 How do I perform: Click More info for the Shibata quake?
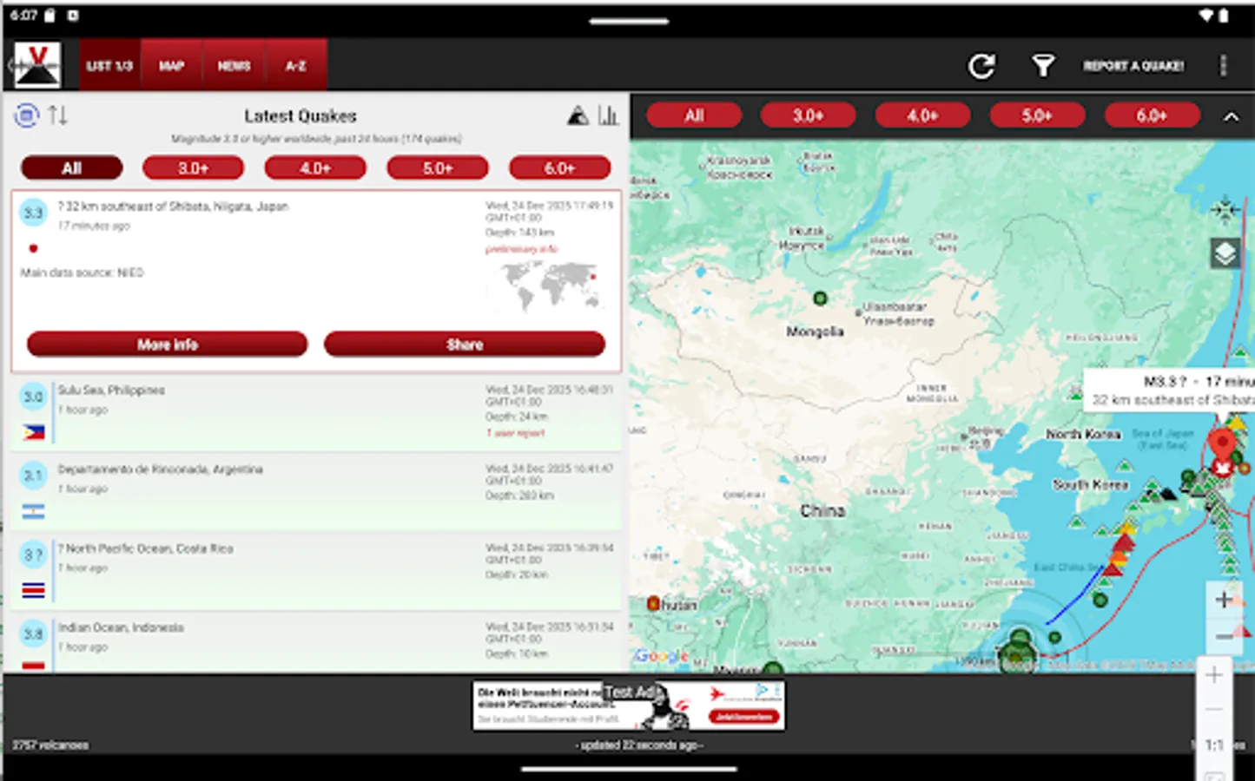167,344
